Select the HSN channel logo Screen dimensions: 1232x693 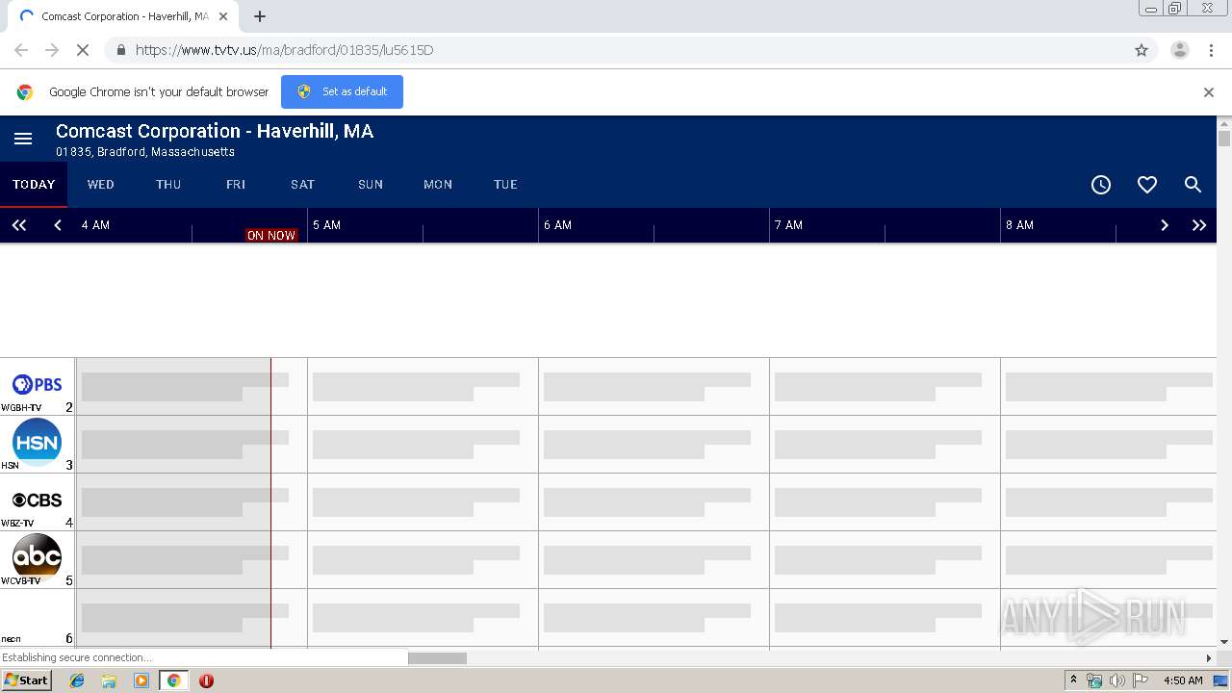[37, 442]
